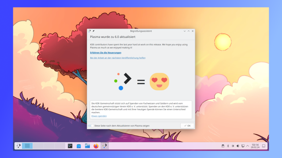282x158 pixels.
Task: Launch Firefox from the taskbar
Action: coord(96,146)
